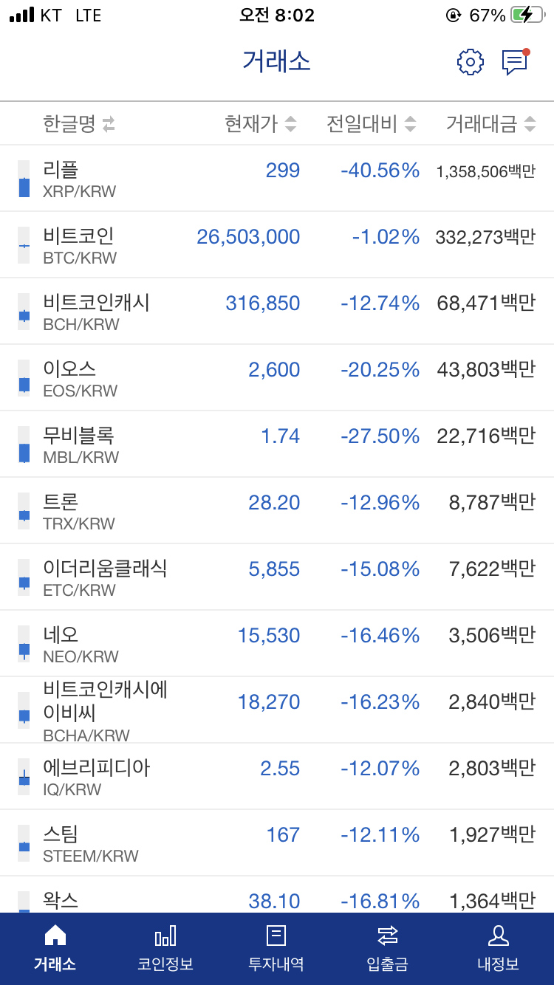Screen dimensions: 554x985
Task: Open the 이오스 EOS/KRW listing
Action: [277, 378]
